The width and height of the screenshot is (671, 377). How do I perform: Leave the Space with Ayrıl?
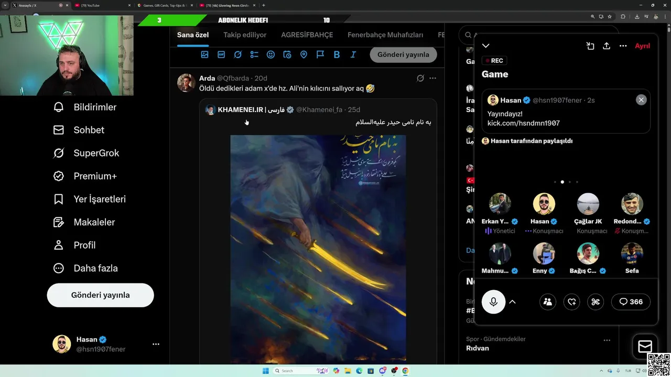pos(642,46)
